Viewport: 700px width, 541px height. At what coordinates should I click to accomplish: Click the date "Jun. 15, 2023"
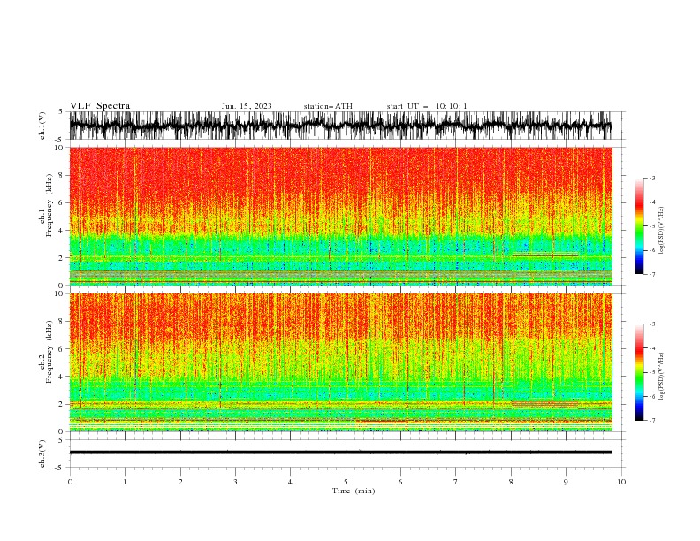(247, 106)
